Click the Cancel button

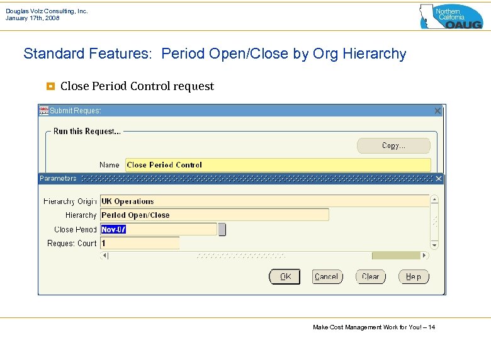click(327, 277)
